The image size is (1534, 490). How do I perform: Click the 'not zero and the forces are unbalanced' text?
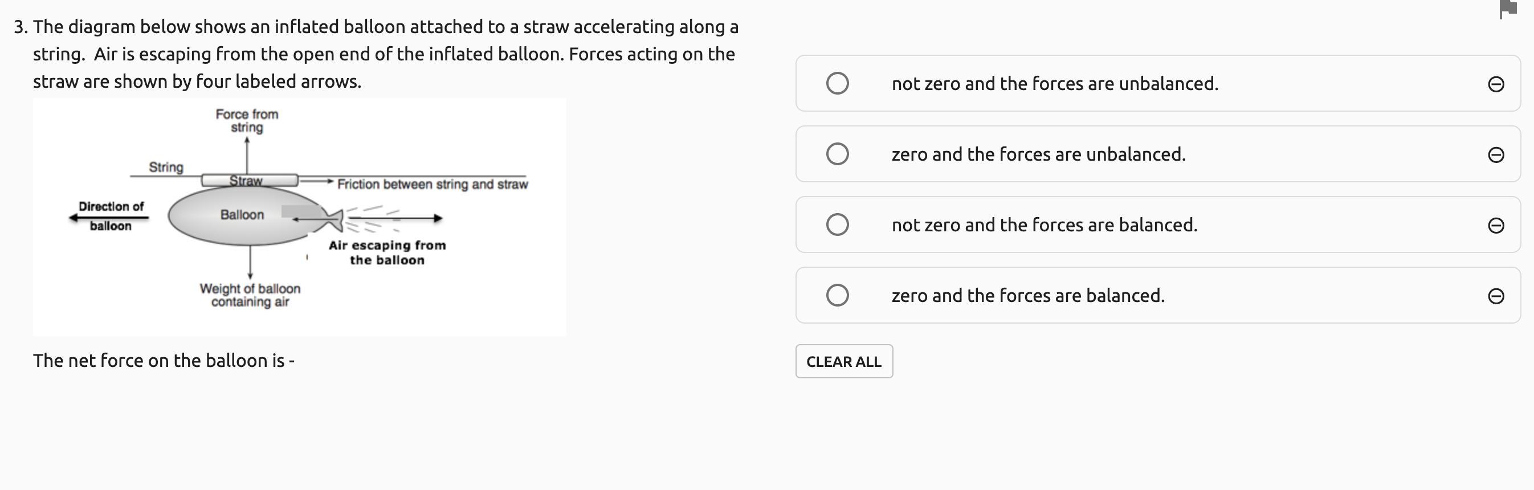pos(1055,84)
